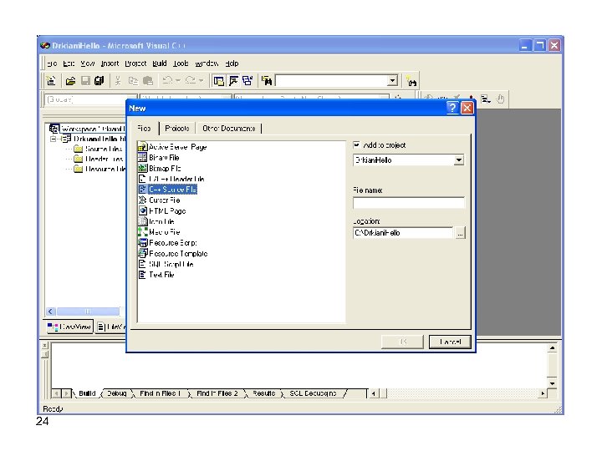Screen dimensions: 602x451
Task: Select Cursor File in the list
Action: [160, 200]
